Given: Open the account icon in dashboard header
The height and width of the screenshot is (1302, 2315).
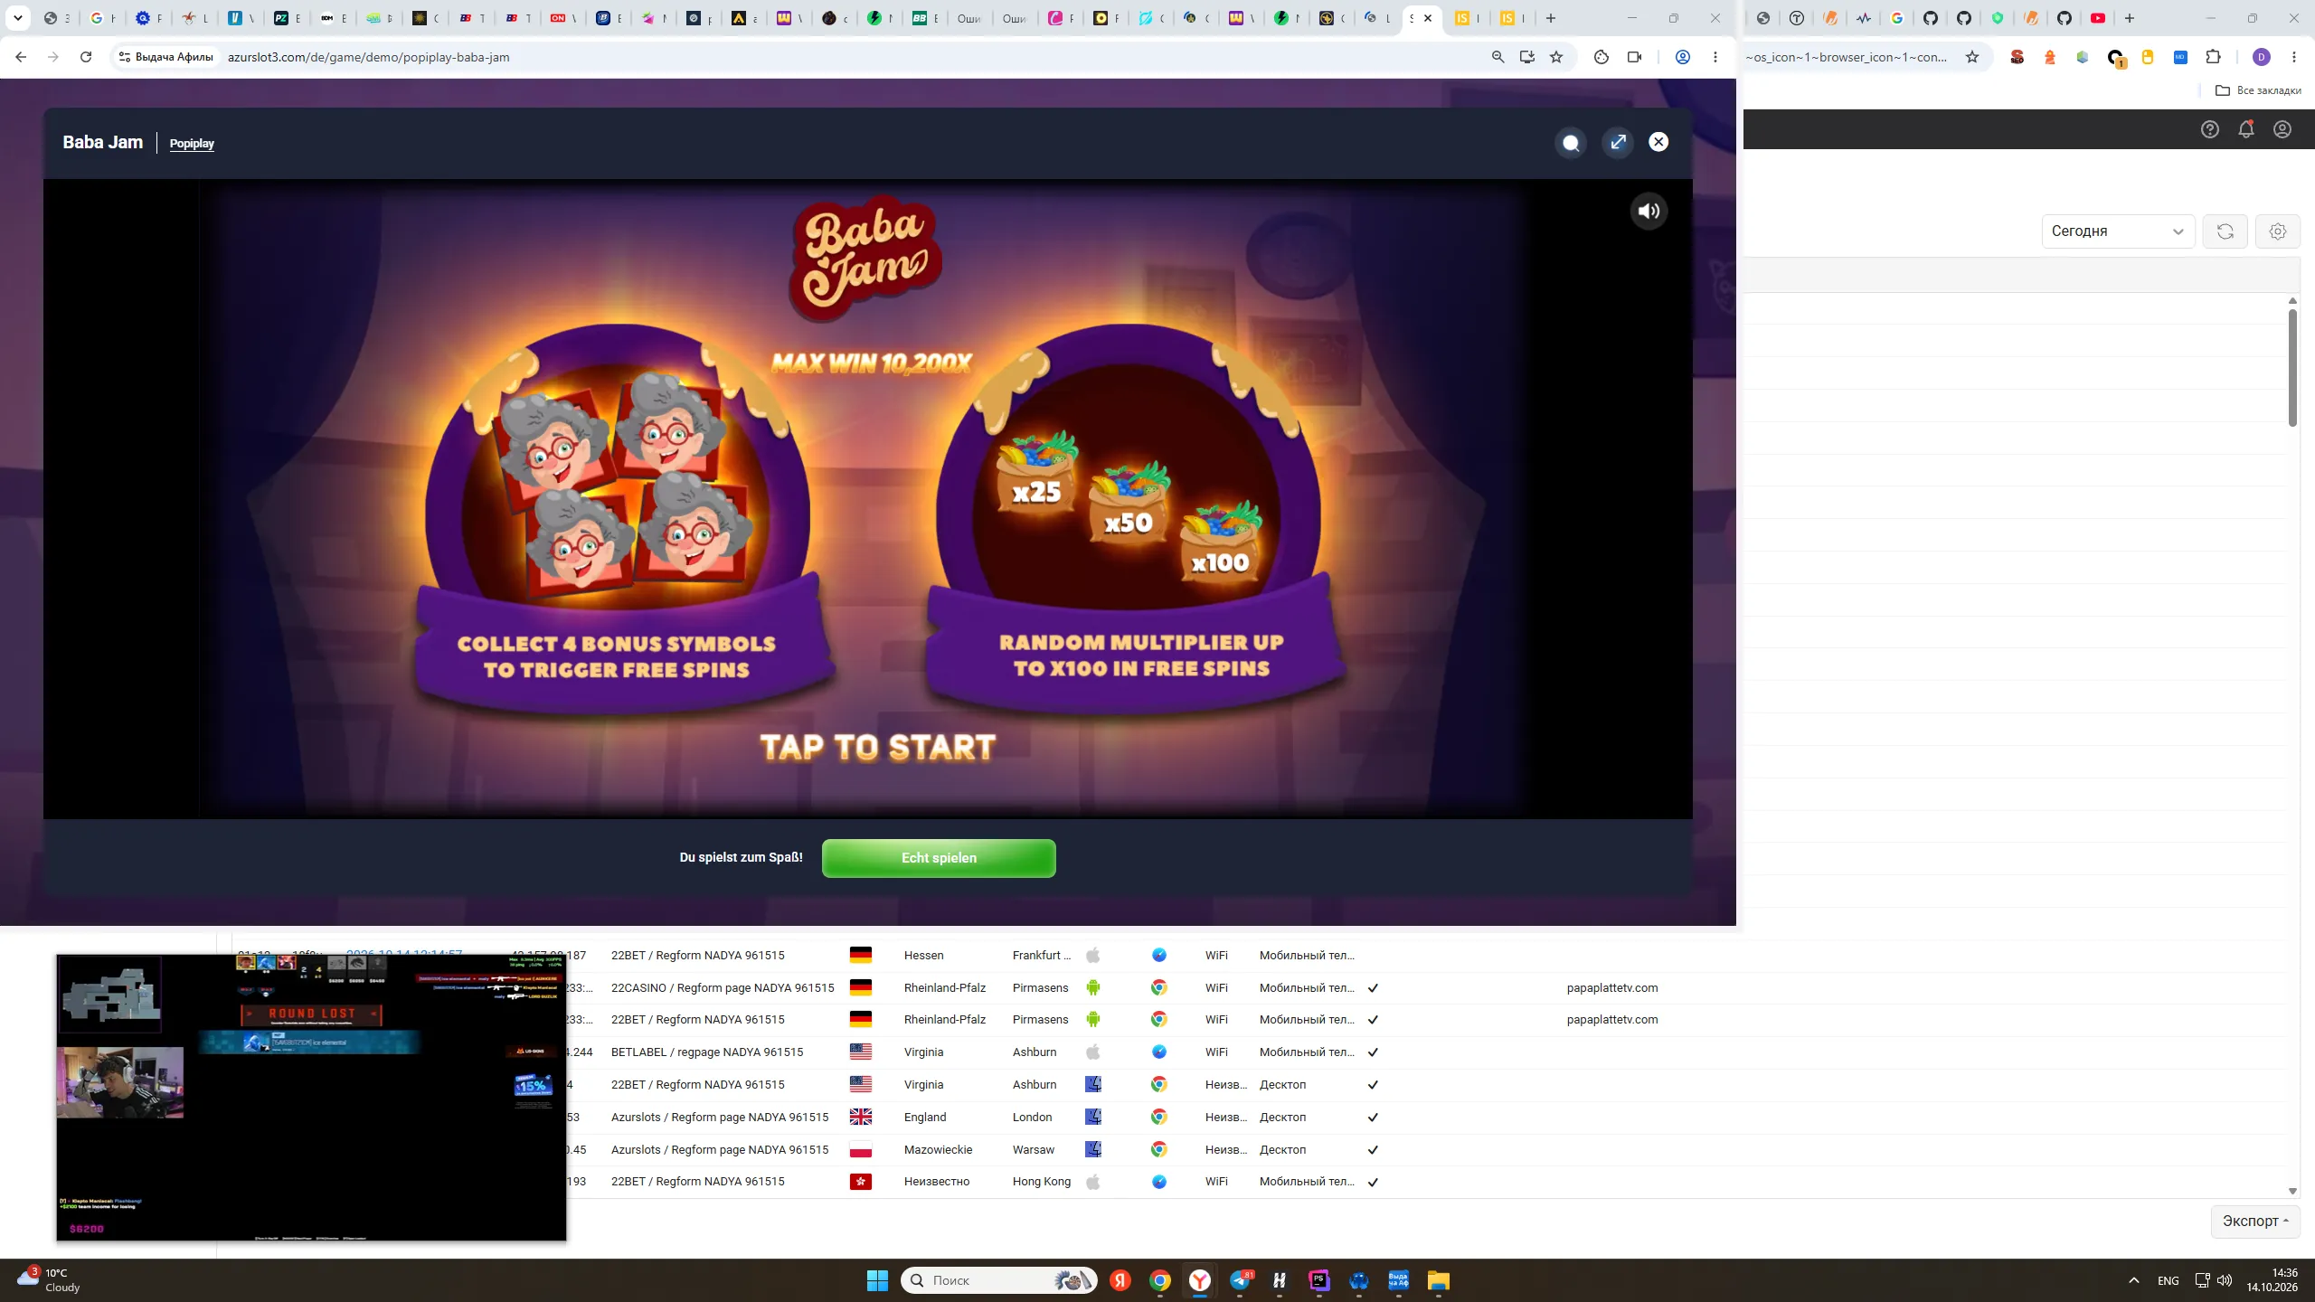Looking at the screenshot, I should tap(2282, 129).
